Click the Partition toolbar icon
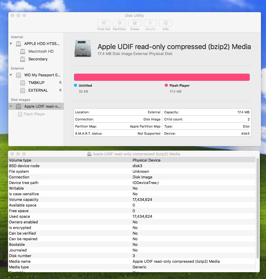This screenshot has width=266, height=279. tap(119, 23)
